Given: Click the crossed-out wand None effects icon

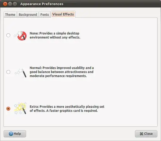Looking at the screenshot, I should (20, 35).
